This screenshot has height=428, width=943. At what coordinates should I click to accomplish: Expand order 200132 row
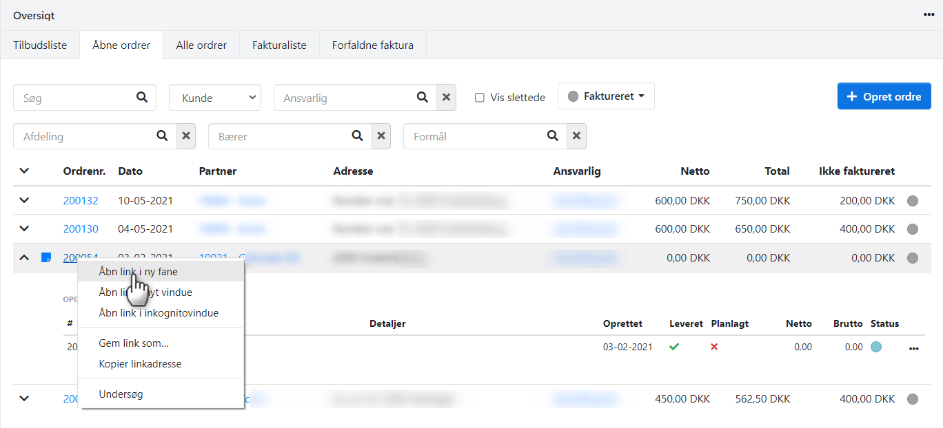(24, 200)
